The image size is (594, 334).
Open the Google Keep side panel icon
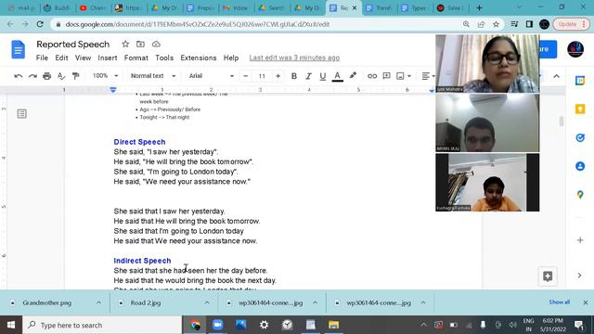coord(580,109)
